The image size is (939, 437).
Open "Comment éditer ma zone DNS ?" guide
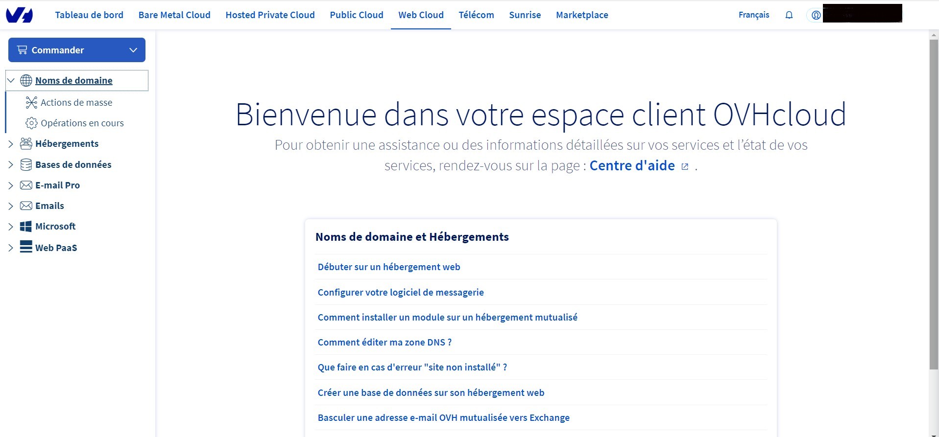(385, 343)
